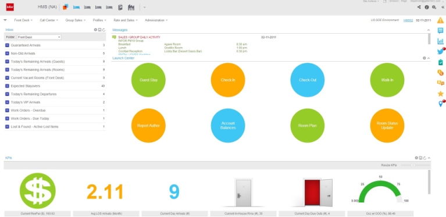446x217 pixels.
Task: Open the book-shaped building icon in toolbar
Action: (x=120, y=8)
